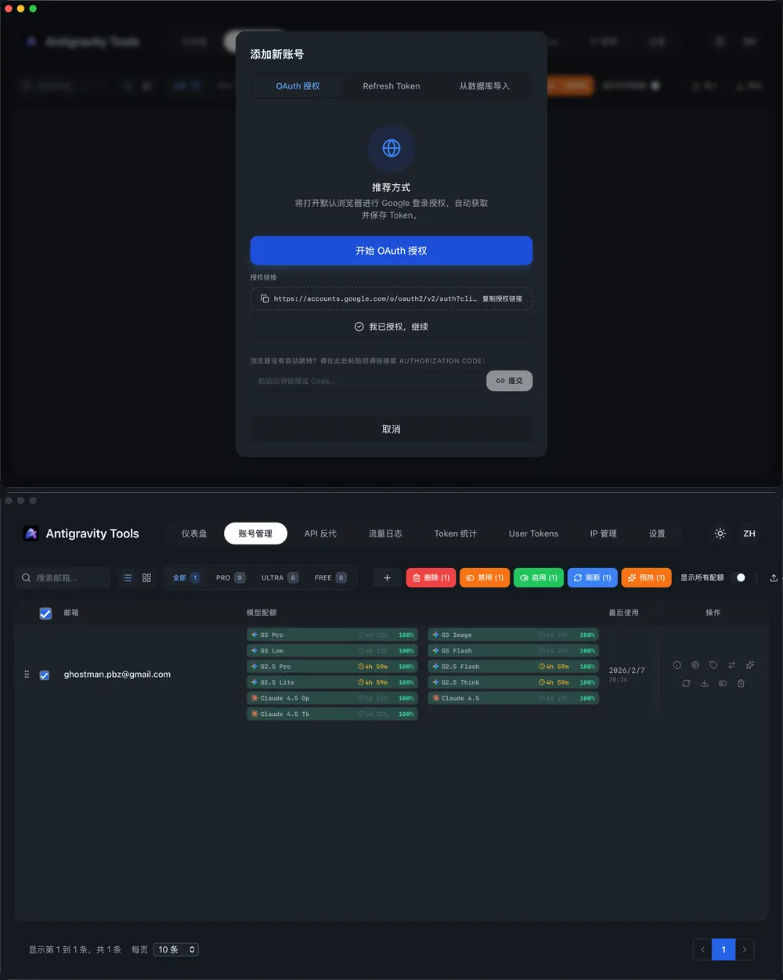Open the device fingerprint icon for ghostman.pbz
The image size is (783, 980).
[x=695, y=665]
